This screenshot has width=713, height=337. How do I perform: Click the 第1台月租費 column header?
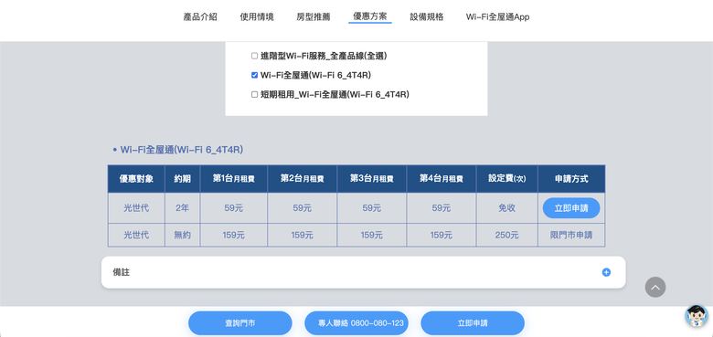pos(234,179)
